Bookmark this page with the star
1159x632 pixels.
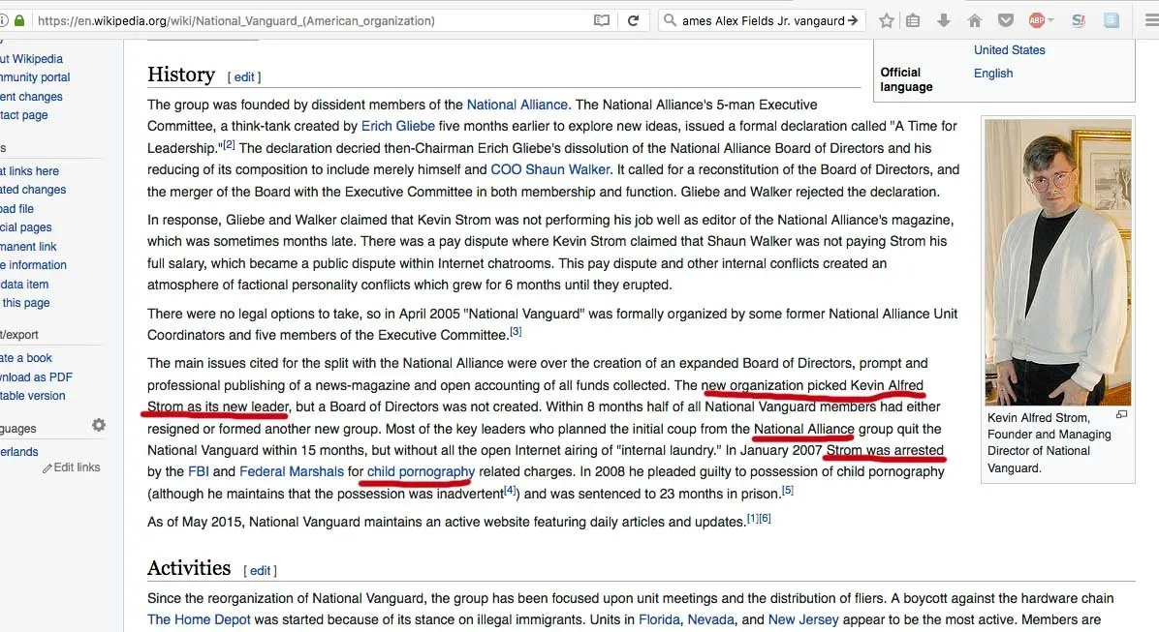tap(887, 20)
